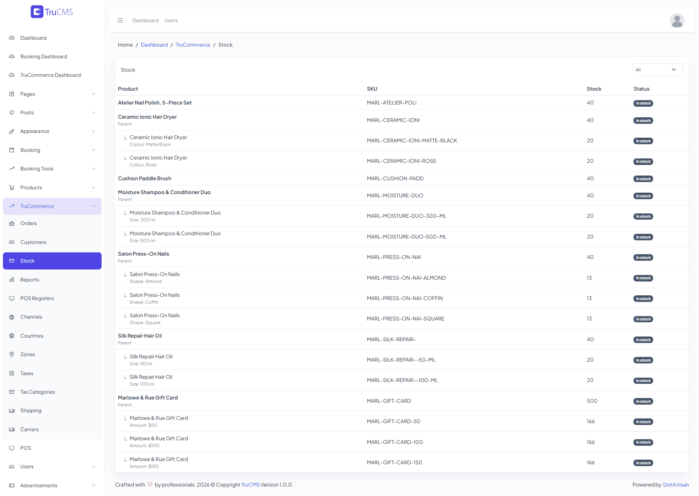Click the Zones location pin icon
Image resolution: width=699 pixels, height=496 pixels.
pyautogui.click(x=12, y=354)
